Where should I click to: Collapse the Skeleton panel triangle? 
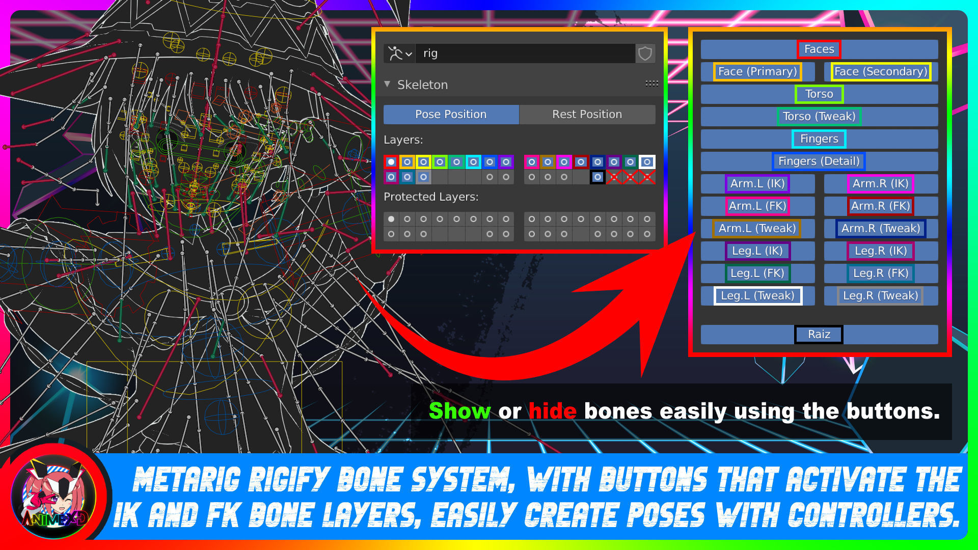tap(387, 84)
